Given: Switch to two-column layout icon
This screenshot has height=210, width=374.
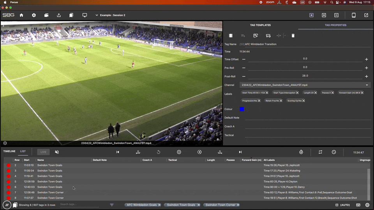Looking at the screenshot, I should click(x=324, y=15).
